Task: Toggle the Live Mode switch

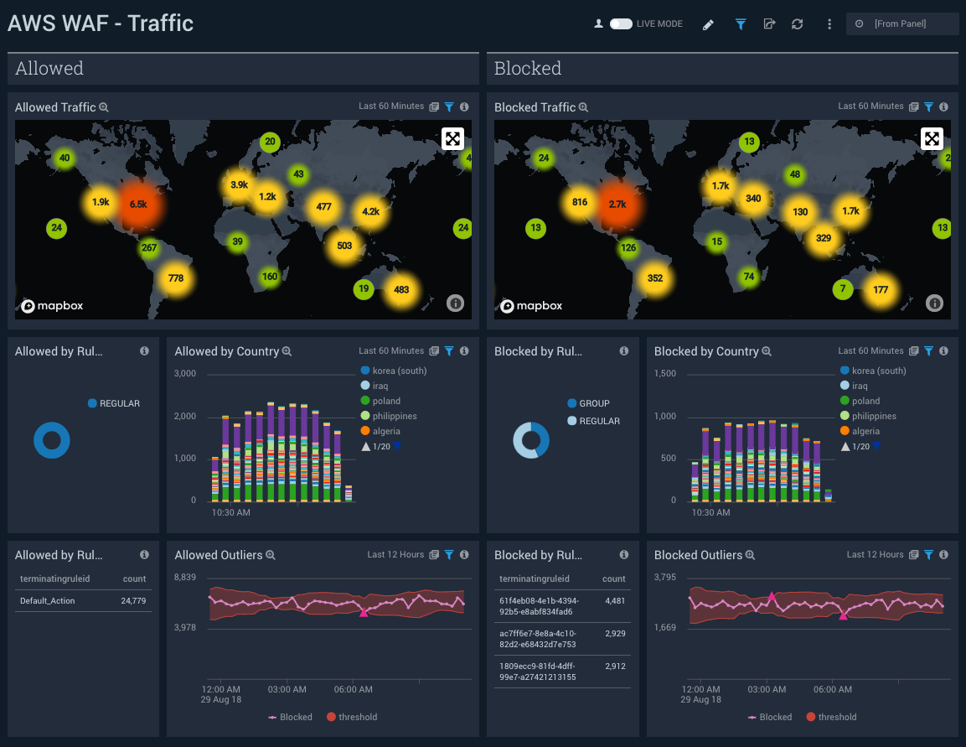Action: [621, 24]
